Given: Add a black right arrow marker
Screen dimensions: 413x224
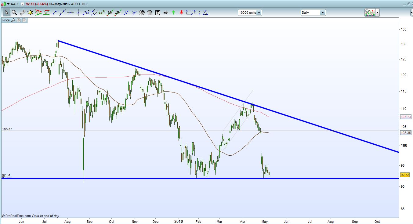Looking at the screenshot, I should [x=165, y=13].
